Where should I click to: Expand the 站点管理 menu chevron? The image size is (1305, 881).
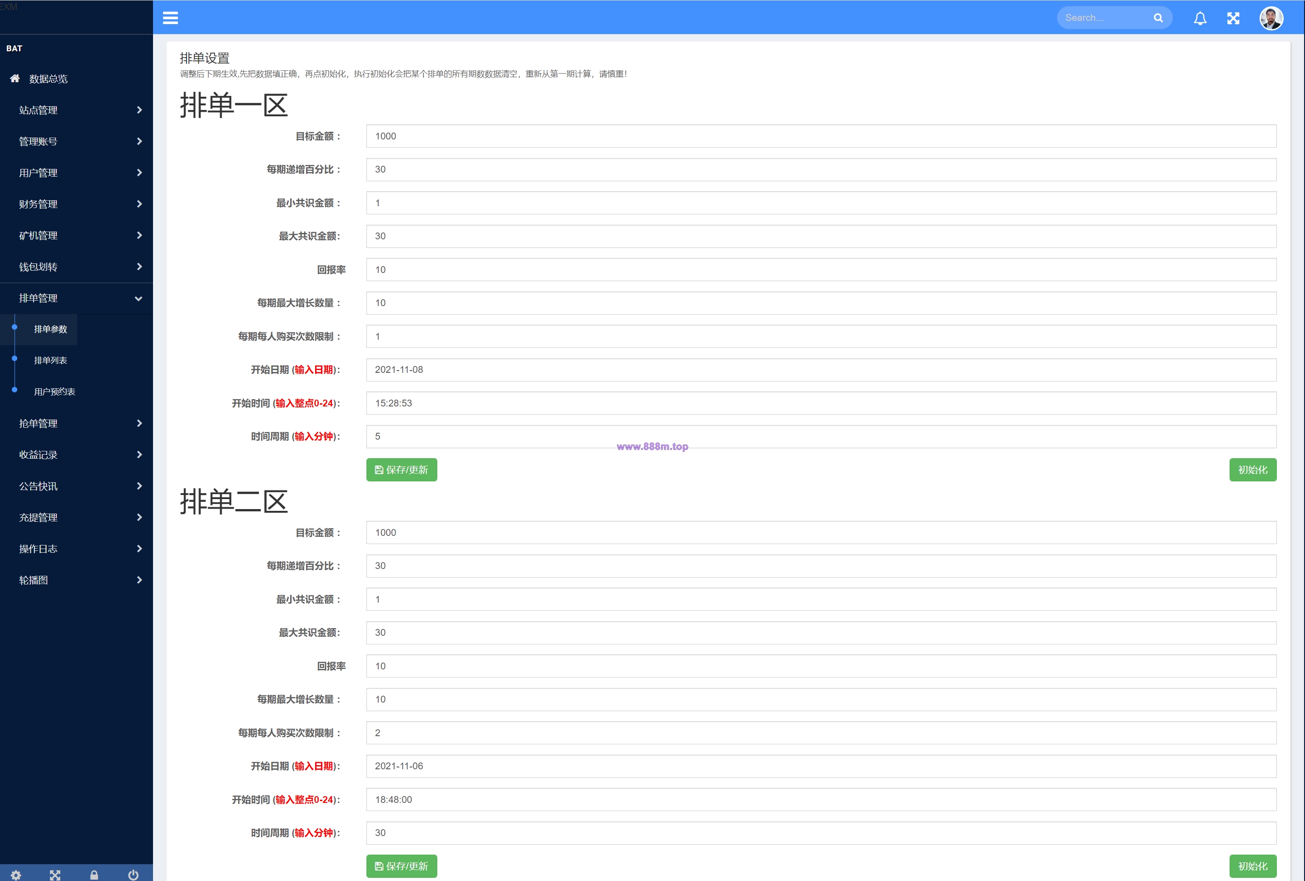pos(139,110)
